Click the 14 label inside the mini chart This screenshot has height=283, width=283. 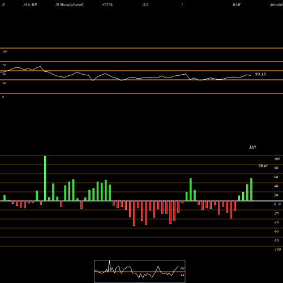coord(182,275)
